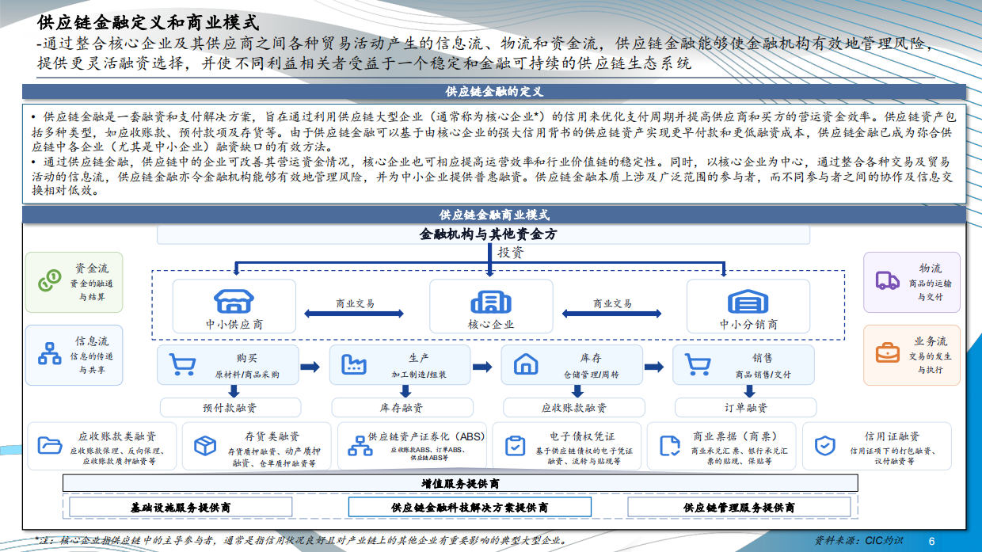The image size is (982, 552).
Task: Click the clipboard check icon beside 电子债权凭证
Action: (515, 445)
